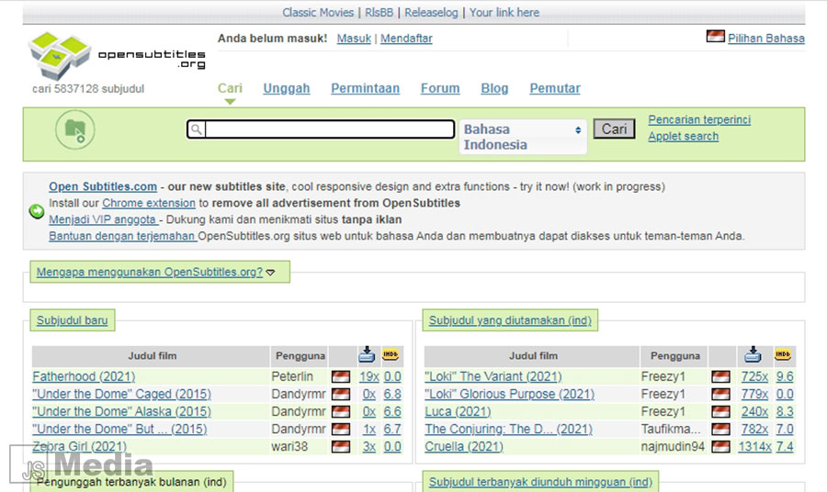Open the Chrome extension link

pyautogui.click(x=149, y=203)
